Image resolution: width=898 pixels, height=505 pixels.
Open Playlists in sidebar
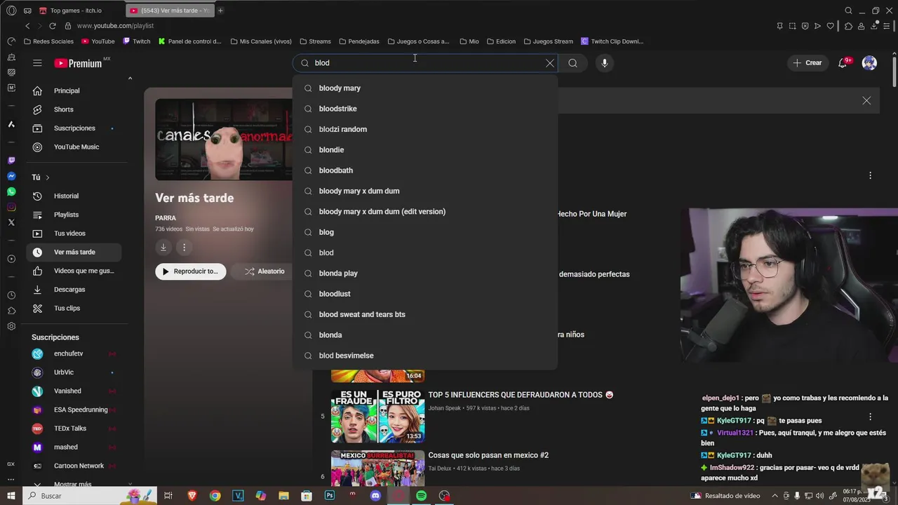(74, 215)
